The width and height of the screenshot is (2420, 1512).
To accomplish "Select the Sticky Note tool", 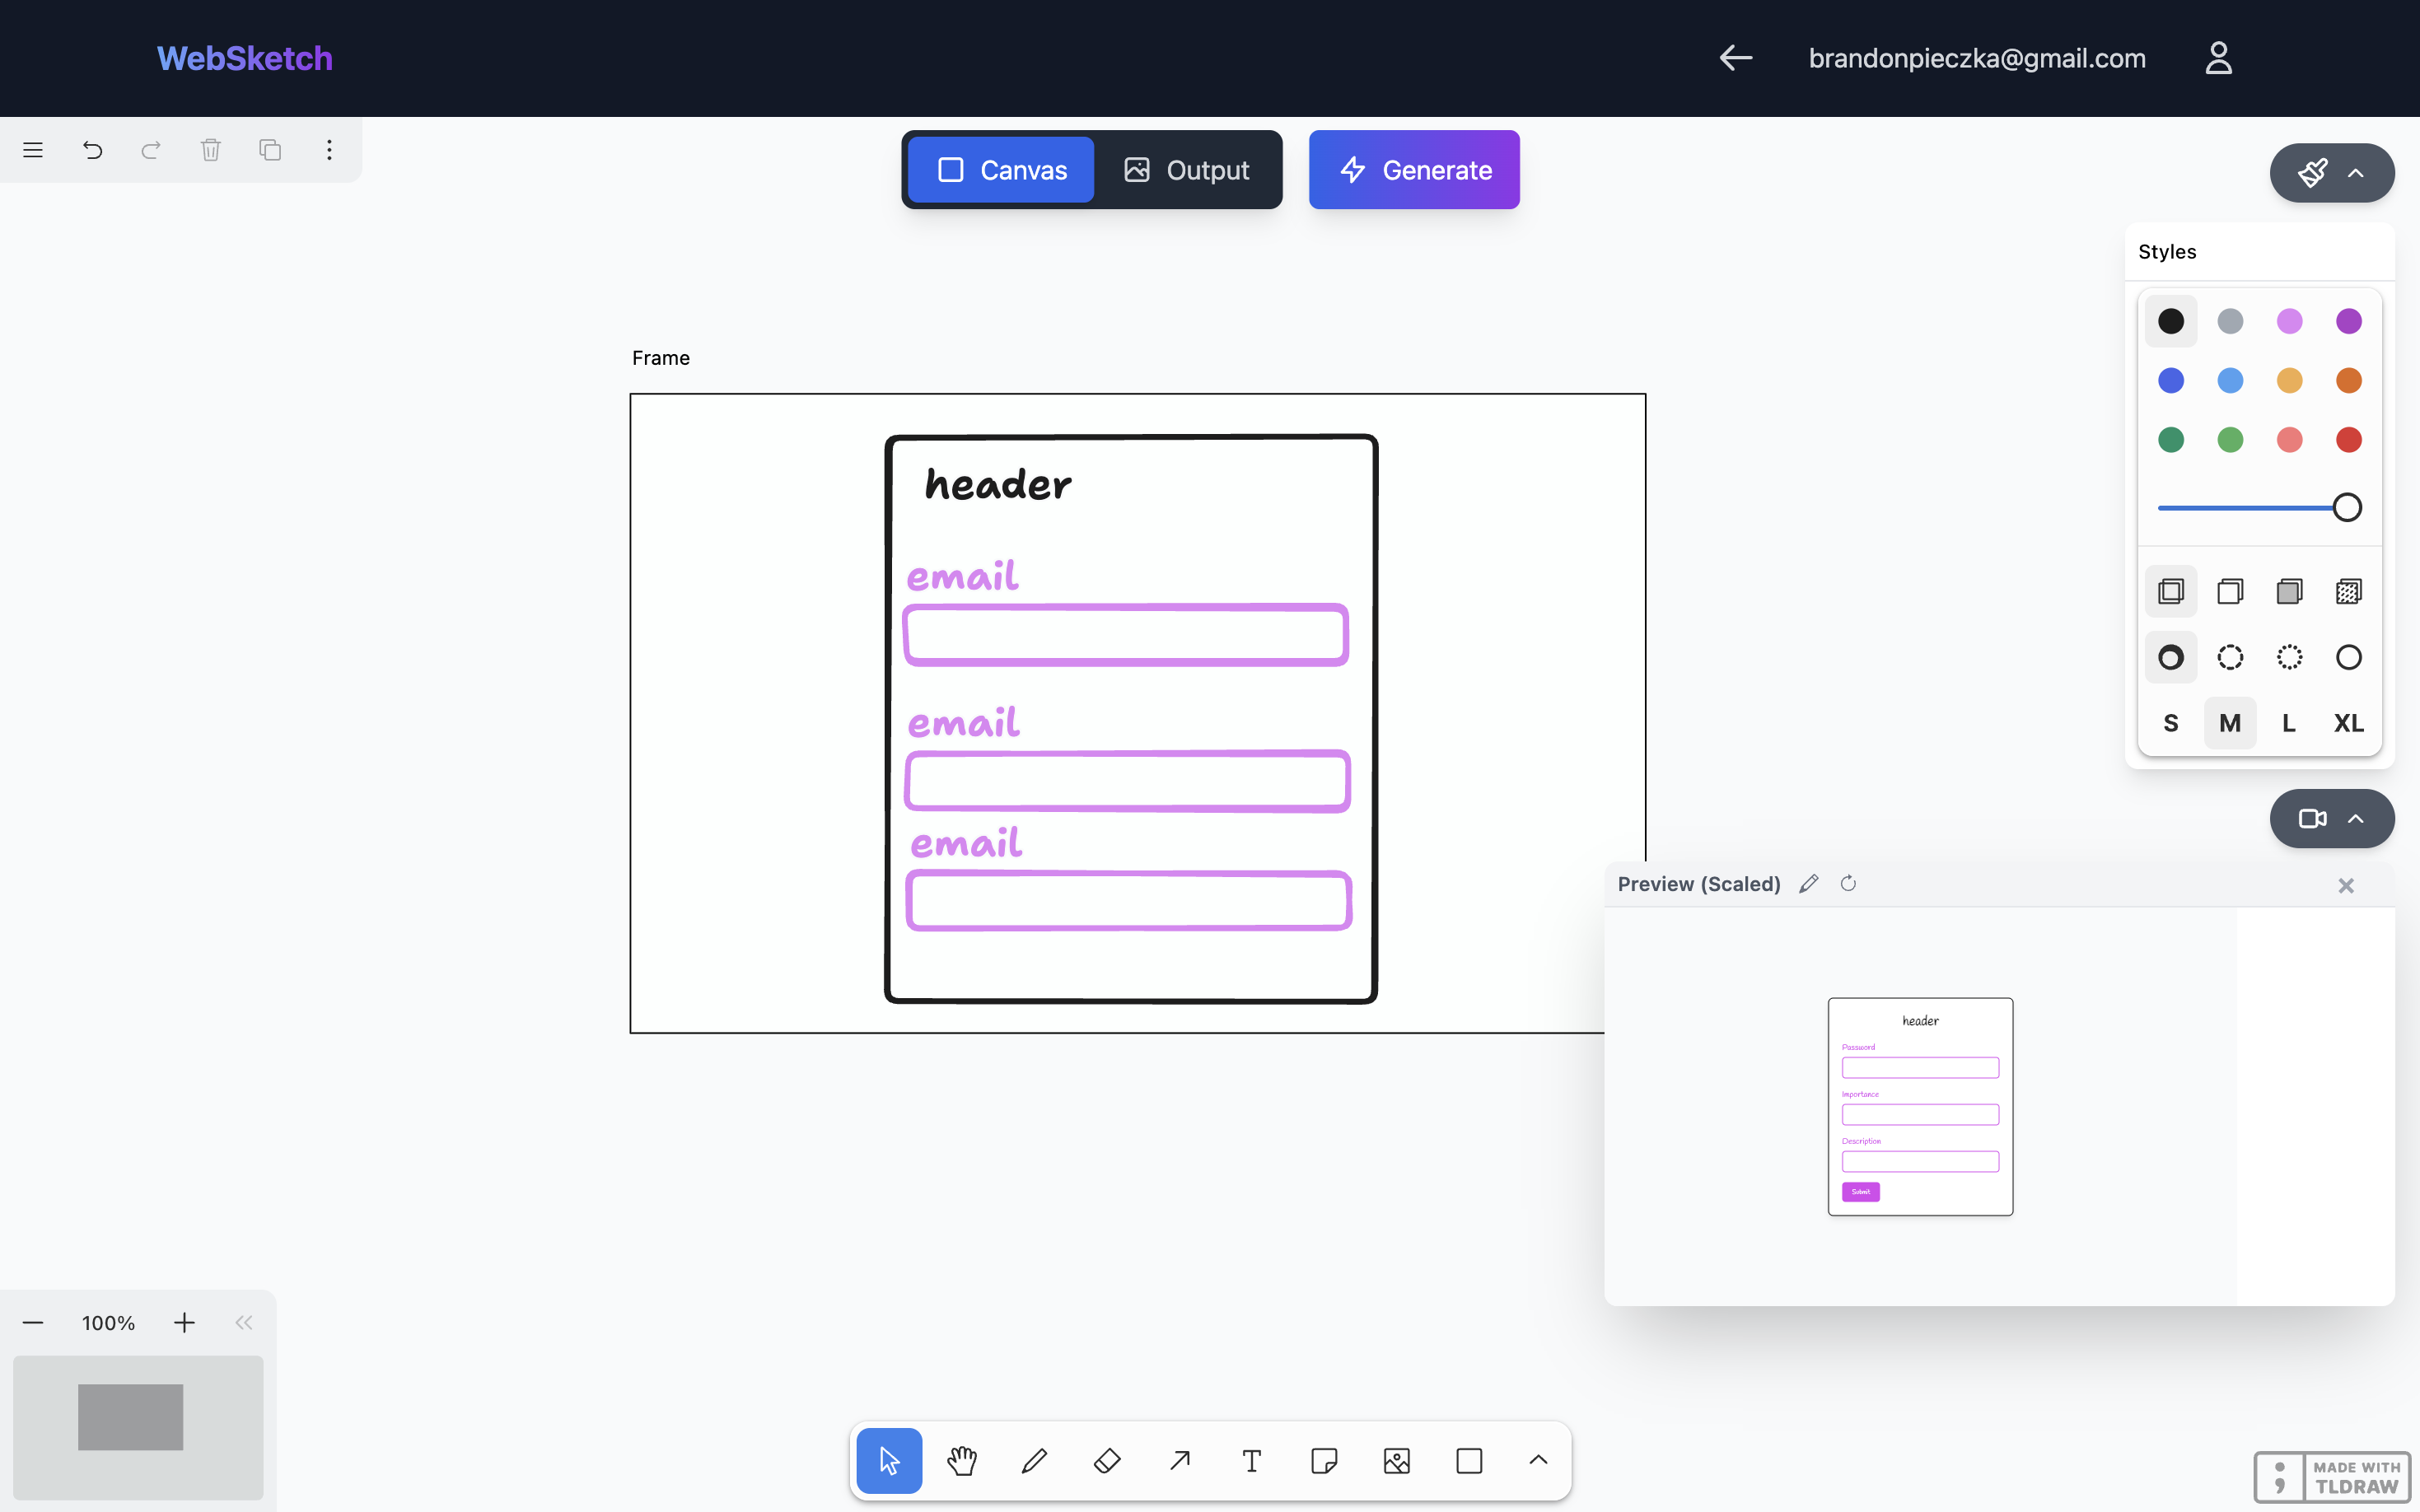I will tap(1324, 1461).
